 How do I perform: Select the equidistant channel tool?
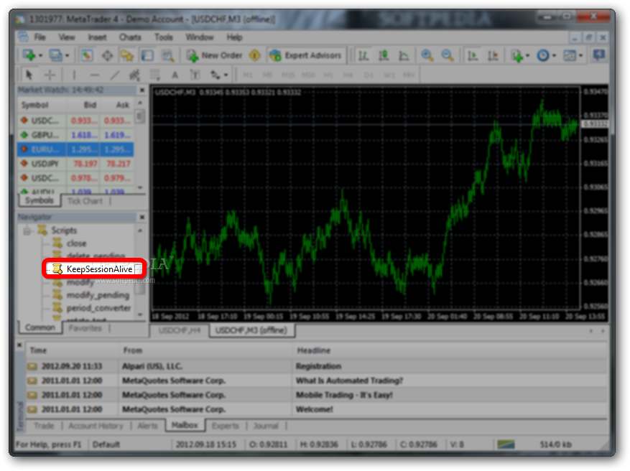click(x=134, y=75)
